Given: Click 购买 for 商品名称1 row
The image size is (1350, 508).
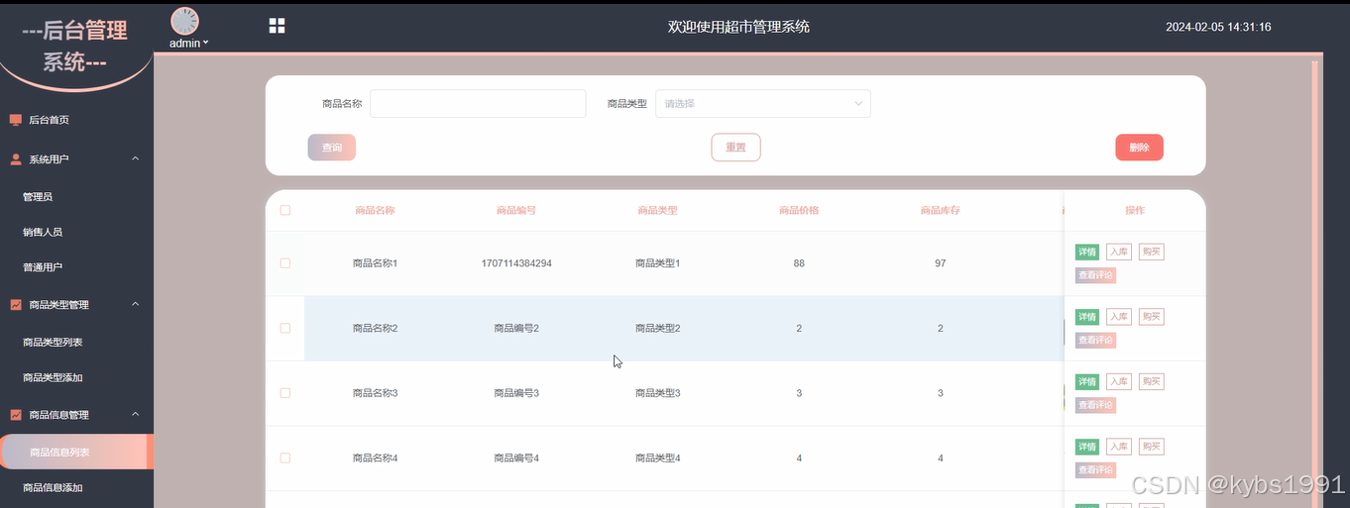Looking at the screenshot, I should click(1151, 252).
